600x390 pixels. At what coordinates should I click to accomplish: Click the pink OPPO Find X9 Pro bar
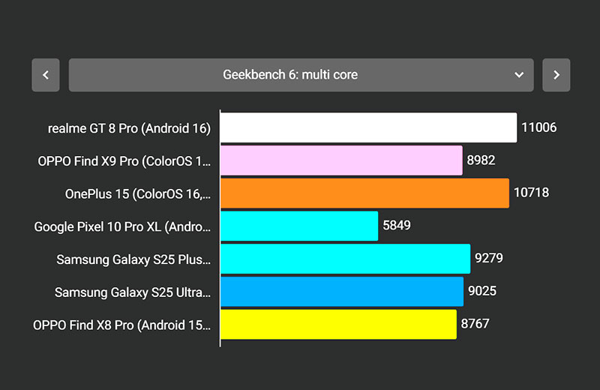pos(341,160)
